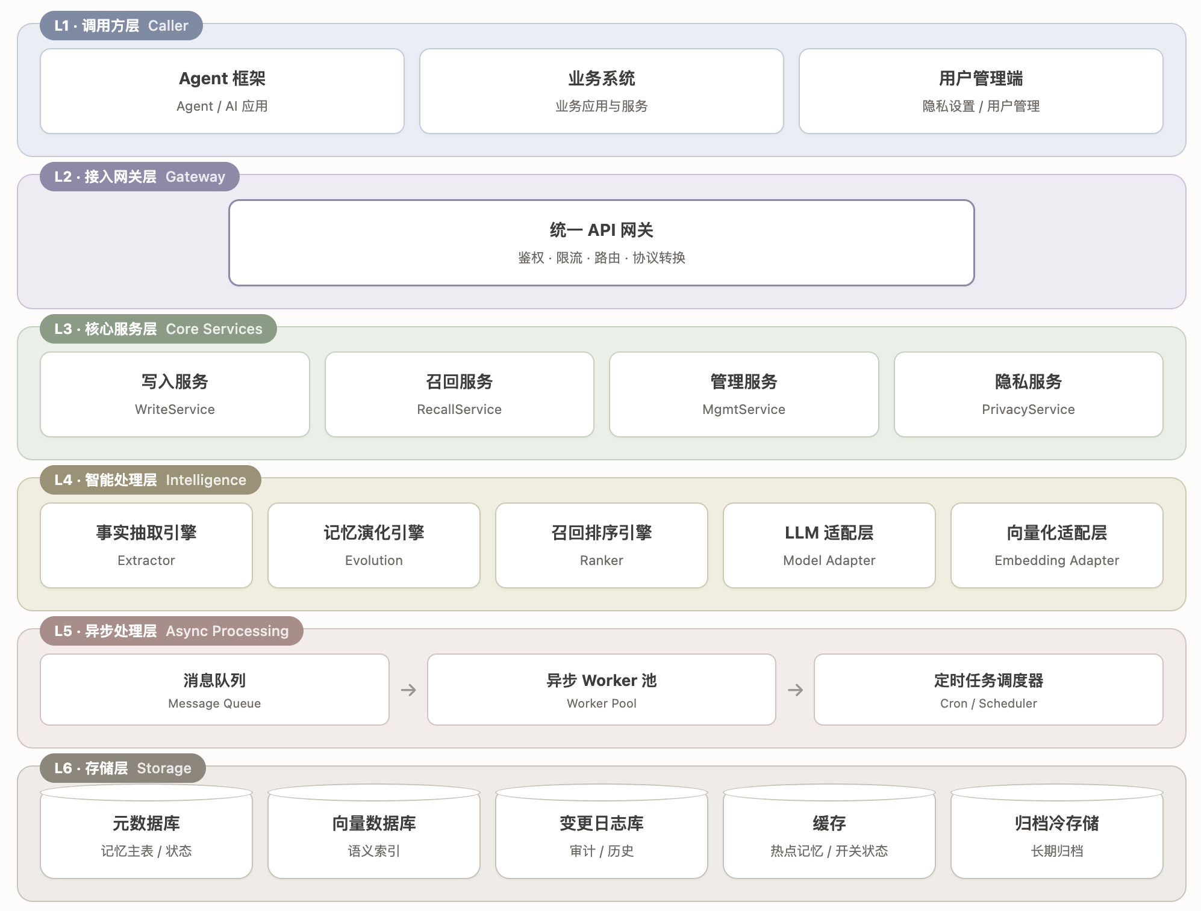
Task: Select the 写入服务 WriteService box
Action: [x=175, y=395]
